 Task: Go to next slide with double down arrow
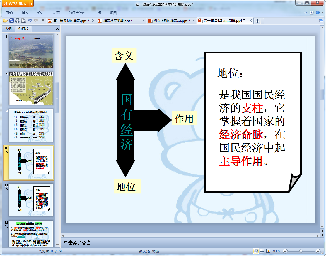[322, 235]
